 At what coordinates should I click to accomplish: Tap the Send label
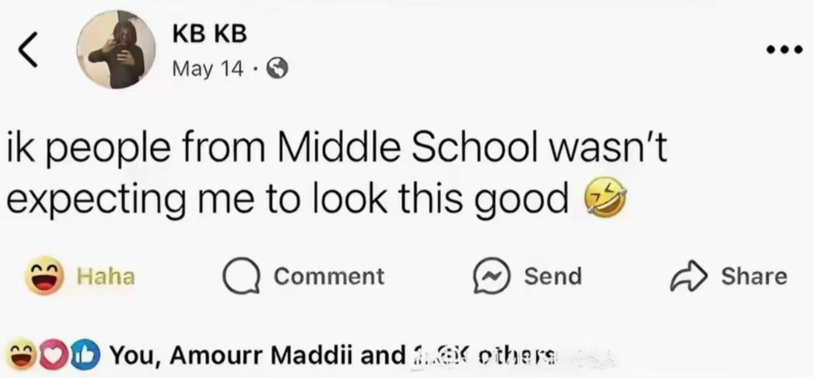coord(552,276)
